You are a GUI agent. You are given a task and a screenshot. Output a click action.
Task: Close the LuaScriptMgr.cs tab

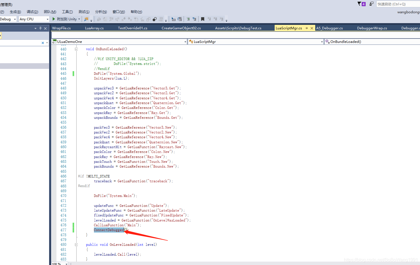312,28
